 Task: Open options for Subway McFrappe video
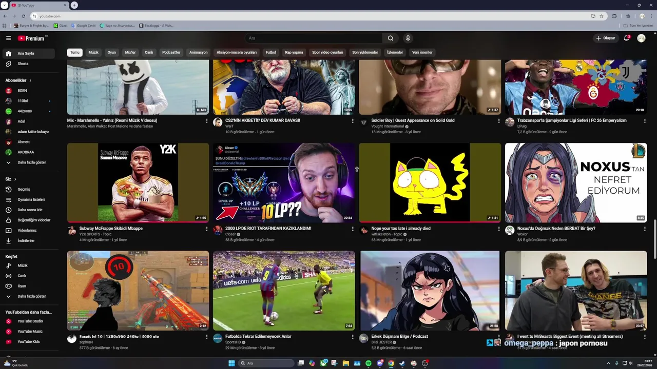point(207,229)
